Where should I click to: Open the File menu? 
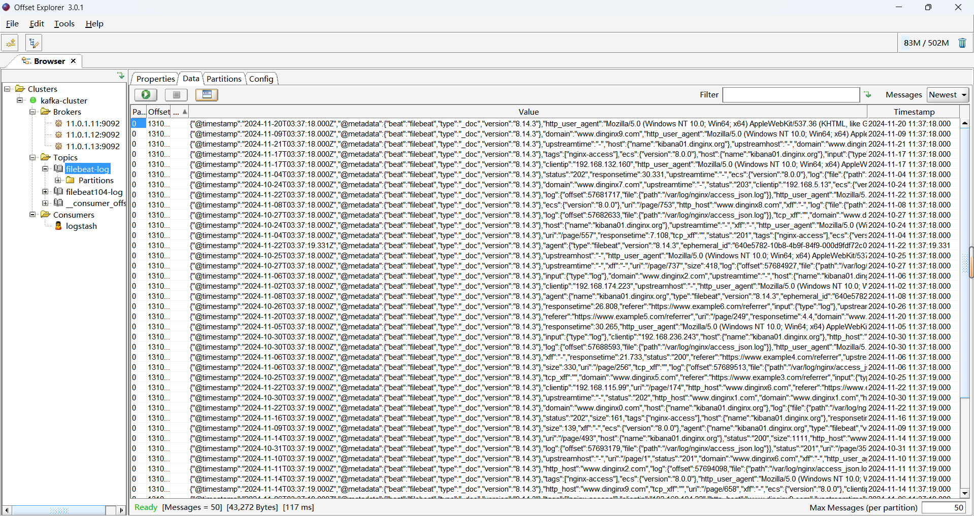pos(12,23)
